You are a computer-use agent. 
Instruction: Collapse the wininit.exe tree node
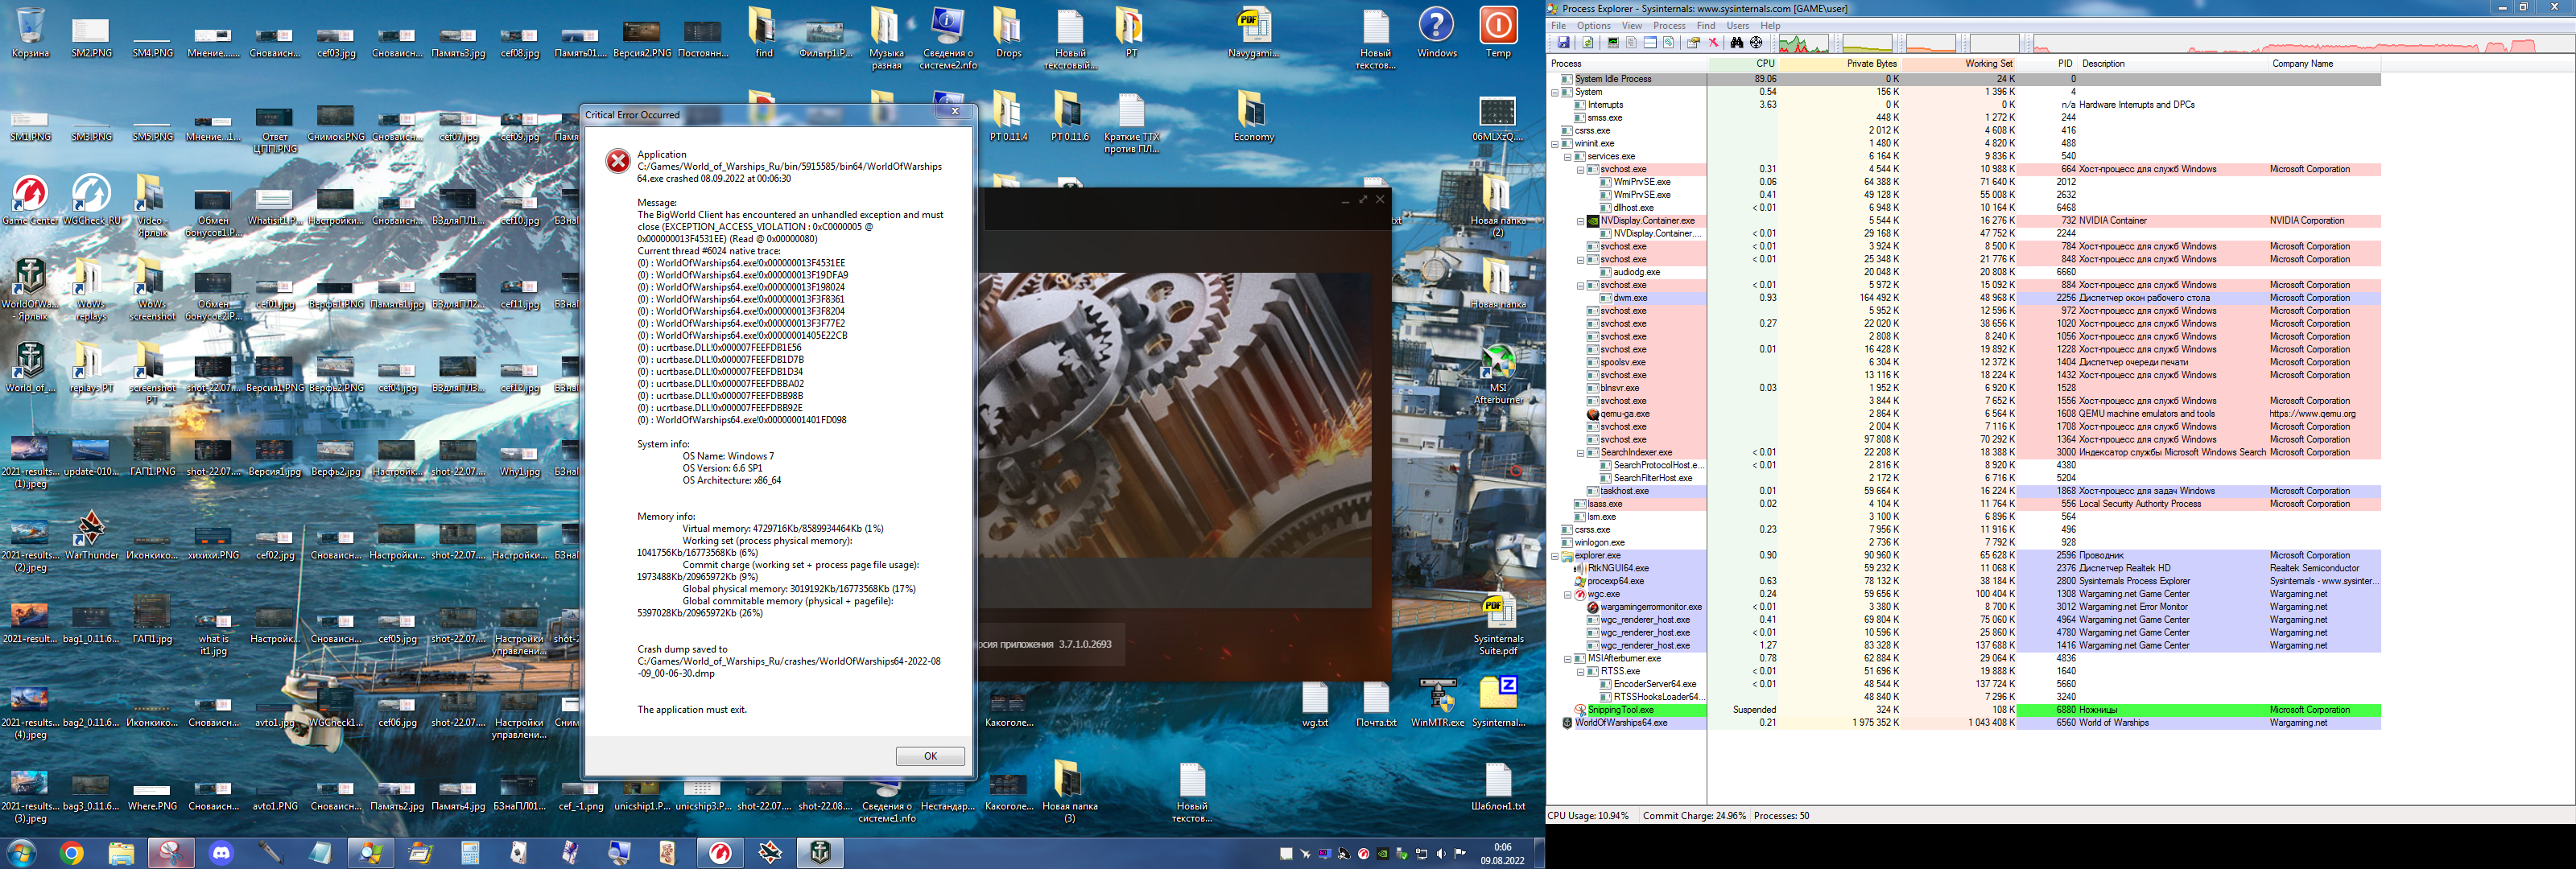click(x=1555, y=144)
